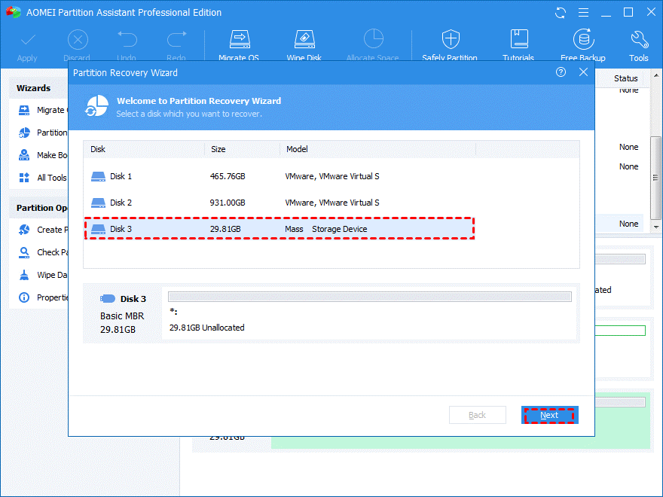This screenshot has height=497, width=663.
Task: Click the Model column header
Action: [297, 149]
